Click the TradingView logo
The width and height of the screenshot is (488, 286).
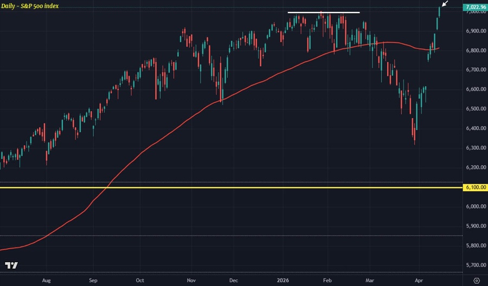pos(11,265)
